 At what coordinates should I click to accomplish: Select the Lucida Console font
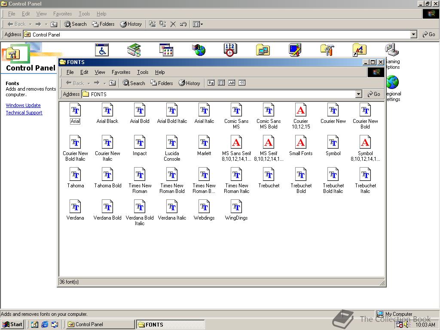click(172, 148)
